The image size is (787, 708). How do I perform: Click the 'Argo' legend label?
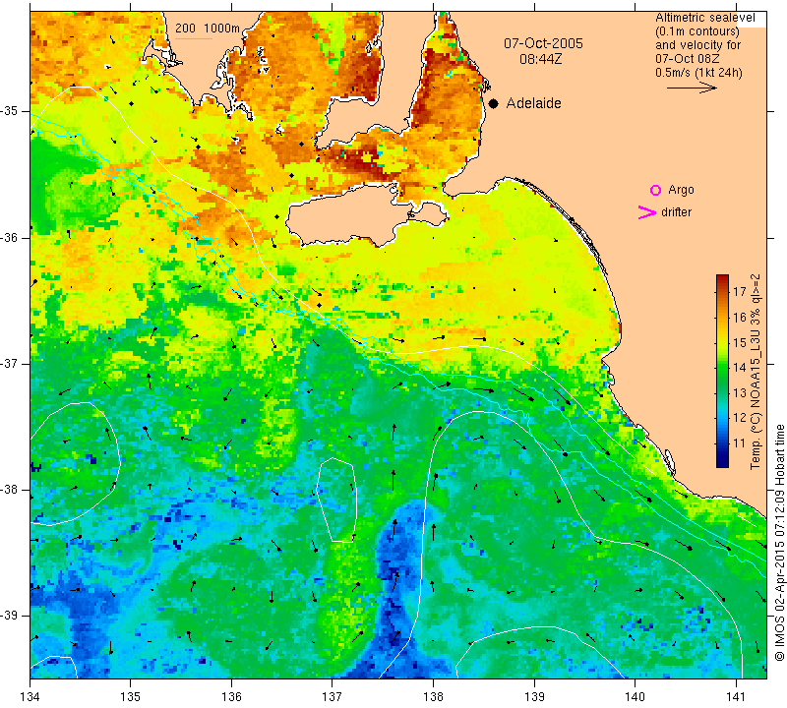681,190
